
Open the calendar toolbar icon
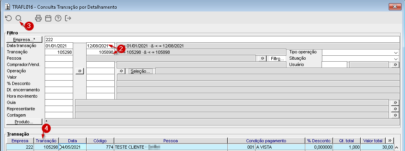[x=48, y=18]
